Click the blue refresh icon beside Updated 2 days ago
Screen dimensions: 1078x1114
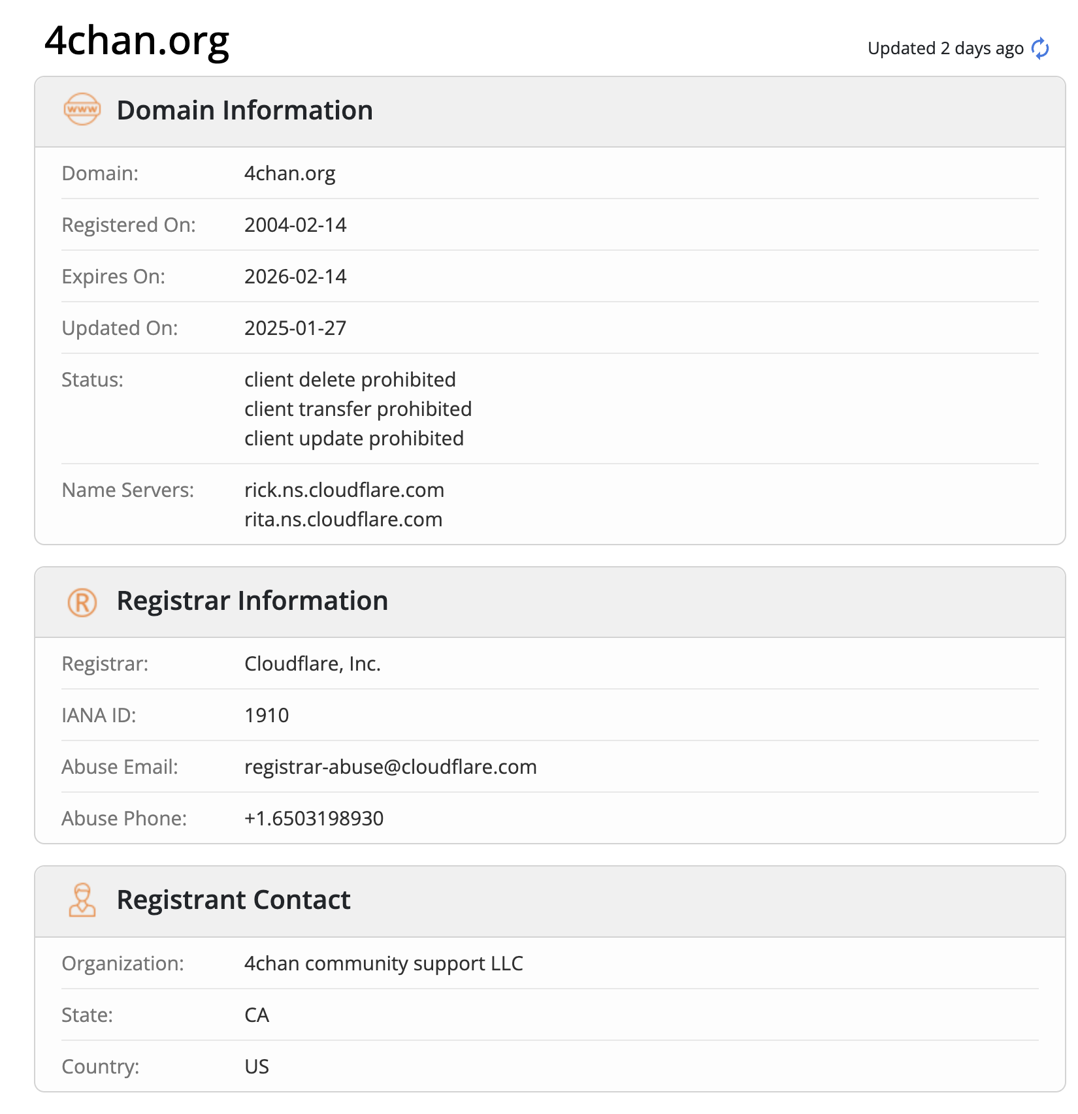pos(1040,48)
